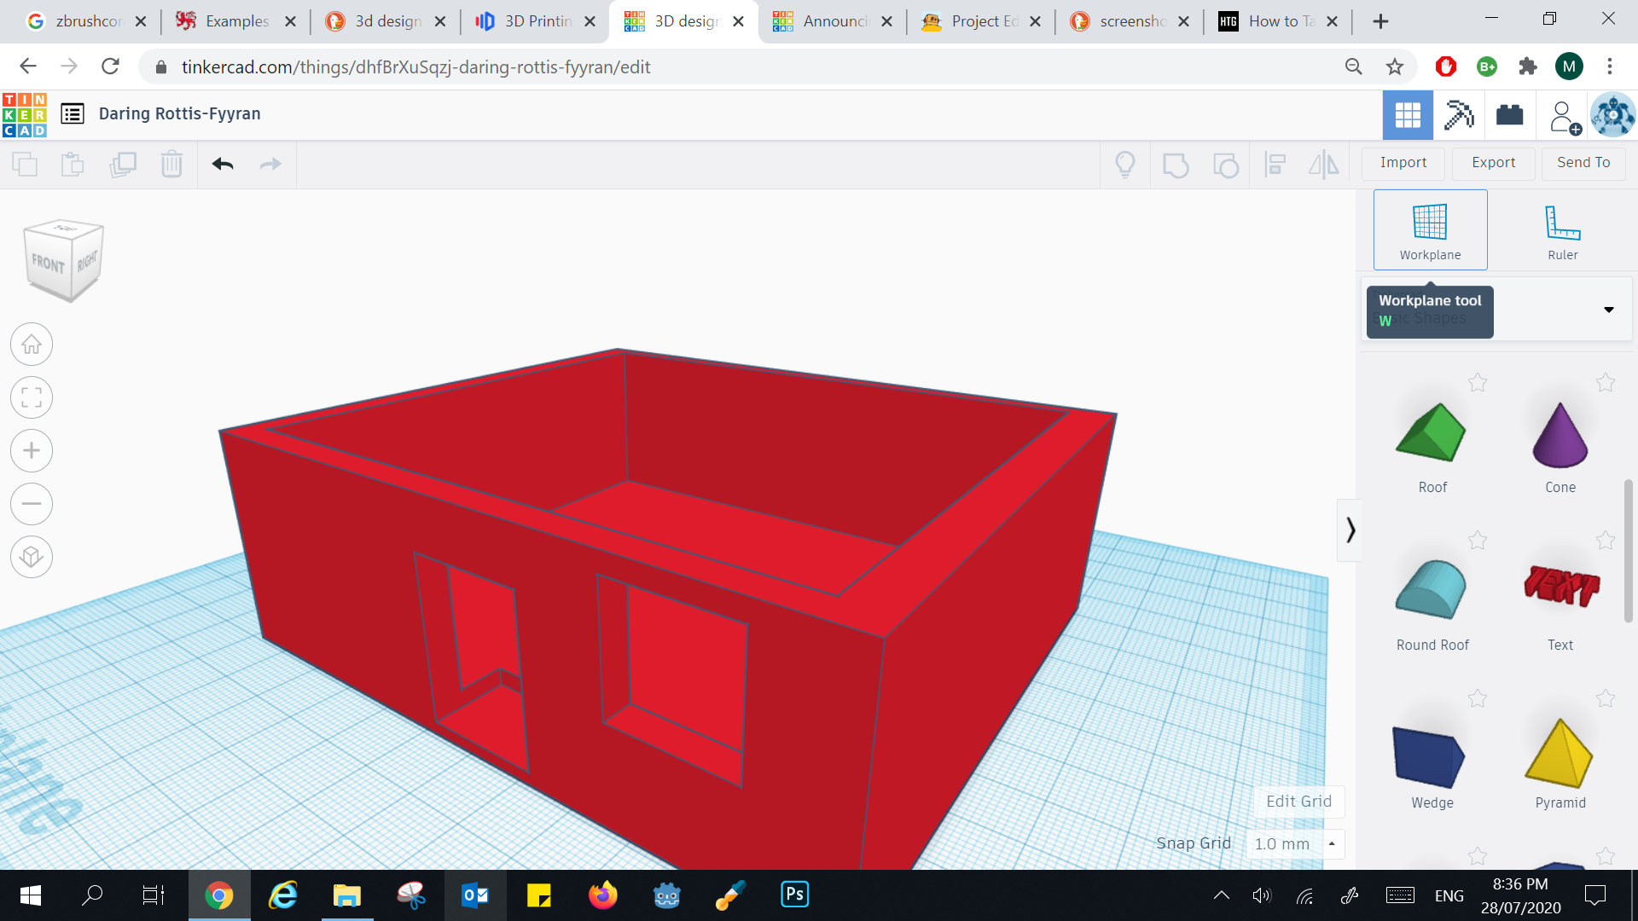
Task: Click the Undo arrow
Action: coord(222,164)
